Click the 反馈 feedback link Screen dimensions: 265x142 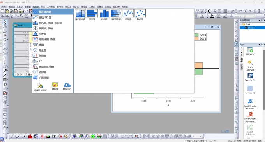[225, 131]
